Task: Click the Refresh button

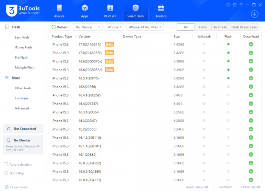Action: click(x=60, y=27)
